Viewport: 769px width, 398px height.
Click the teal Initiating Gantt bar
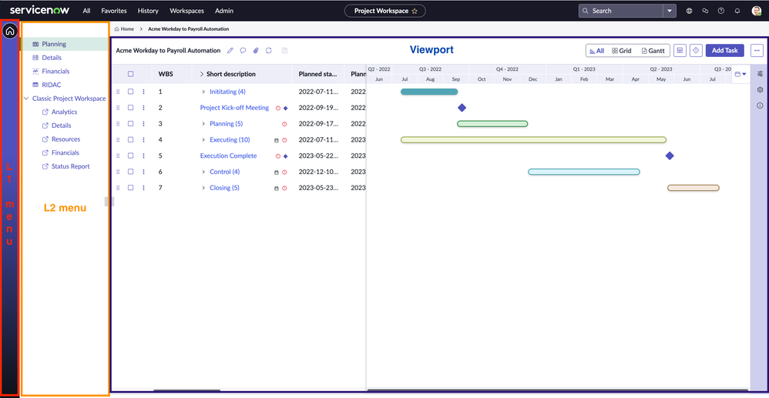429,92
